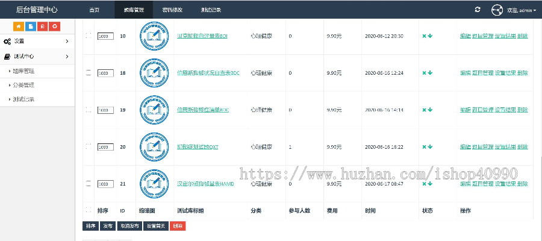Viewport: 542px width, 241px height.
Task: Click the blue document icon button
Action: pos(31,27)
